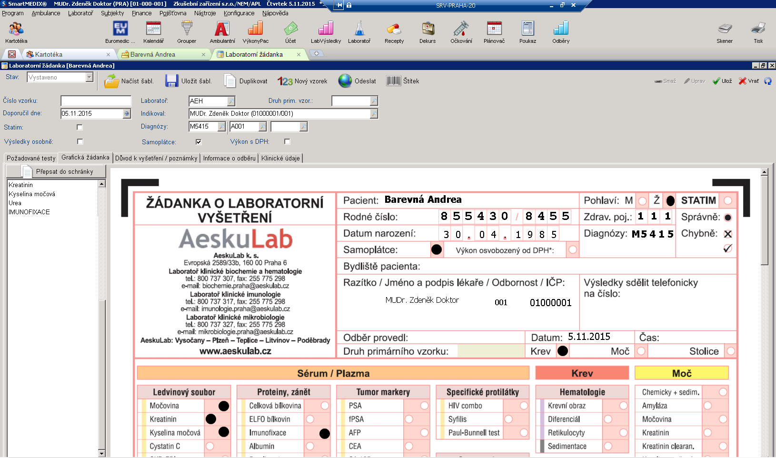Screen dimensions: 776x458
Task: Open Očkování syringe icon
Action: click(461, 32)
